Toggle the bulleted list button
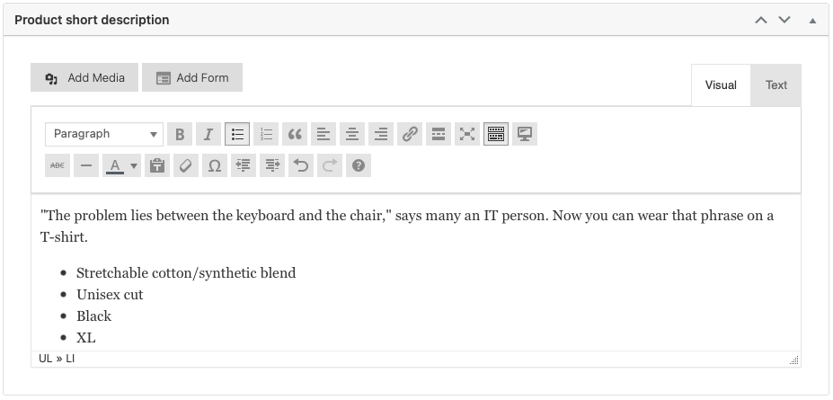Viewport: 833px width, 400px height. coord(237,135)
